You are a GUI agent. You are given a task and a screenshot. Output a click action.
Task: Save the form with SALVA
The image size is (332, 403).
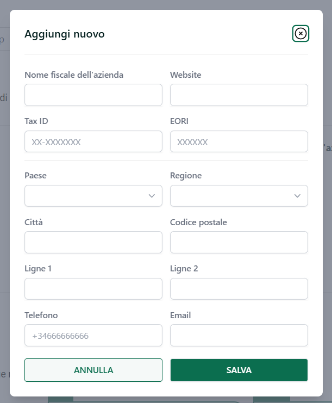[x=239, y=370]
